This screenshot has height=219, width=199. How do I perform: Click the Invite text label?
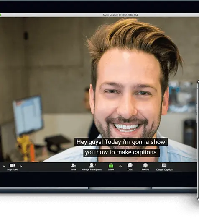[x=73, y=169]
